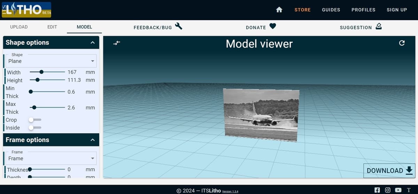Open the Facebook page icon
Viewport: 418px width, 194px height.
(x=377, y=190)
